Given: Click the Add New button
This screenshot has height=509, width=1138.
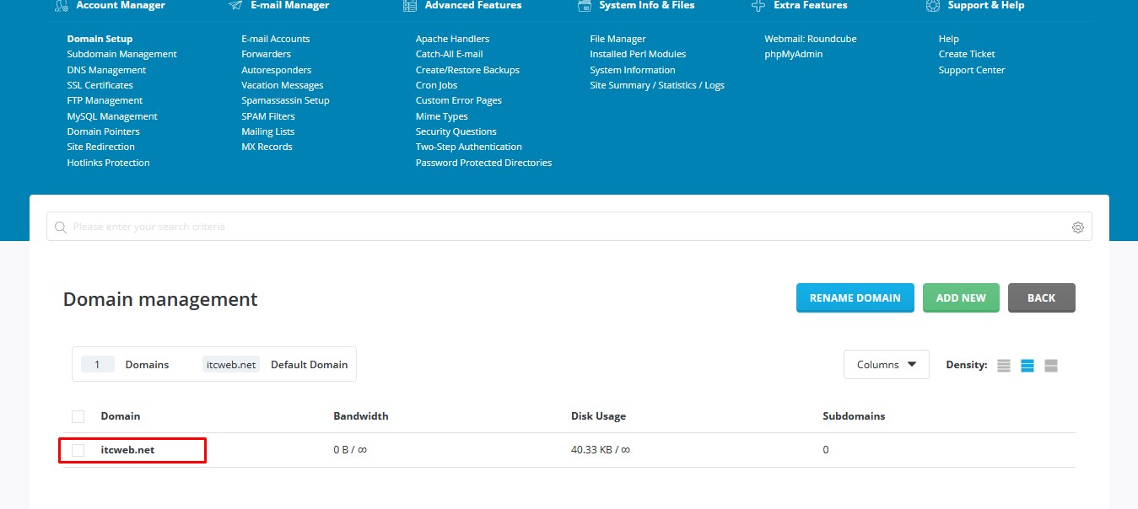Looking at the screenshot, I should [960, 298].
